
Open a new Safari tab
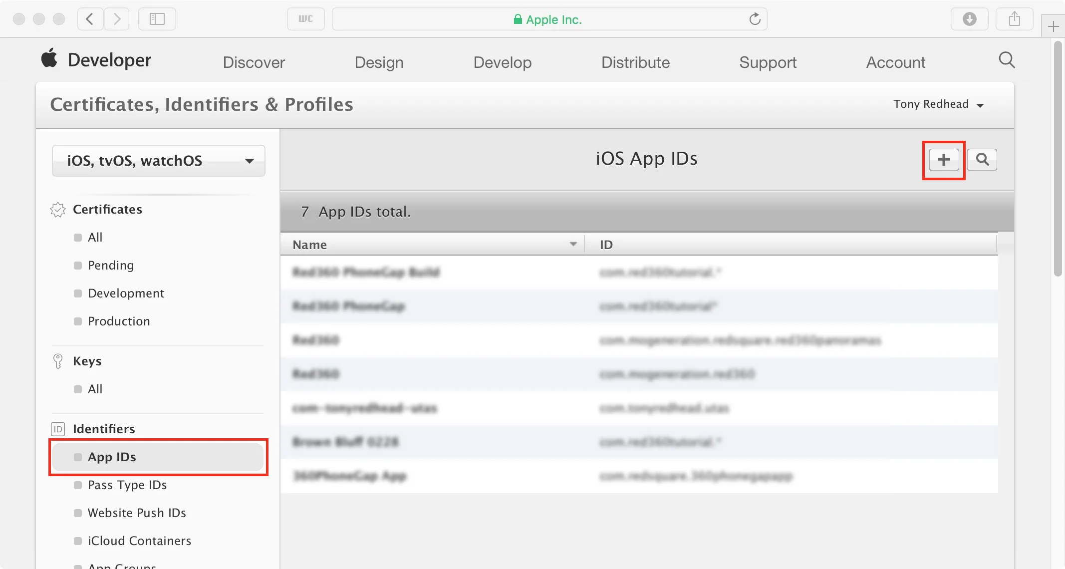coord(1053,26)
